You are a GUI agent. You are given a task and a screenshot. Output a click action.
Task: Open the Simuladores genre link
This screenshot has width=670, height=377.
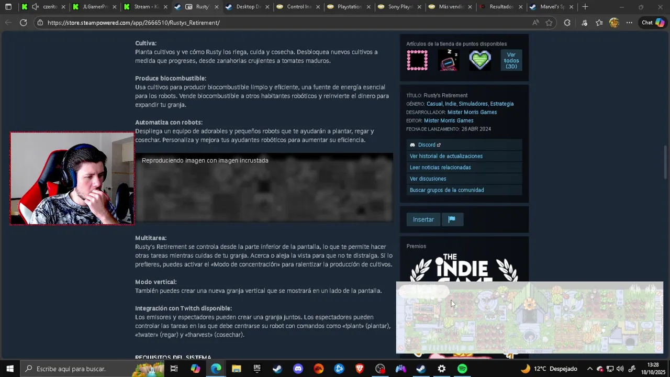pyautogui.click(x=473, y=104)
